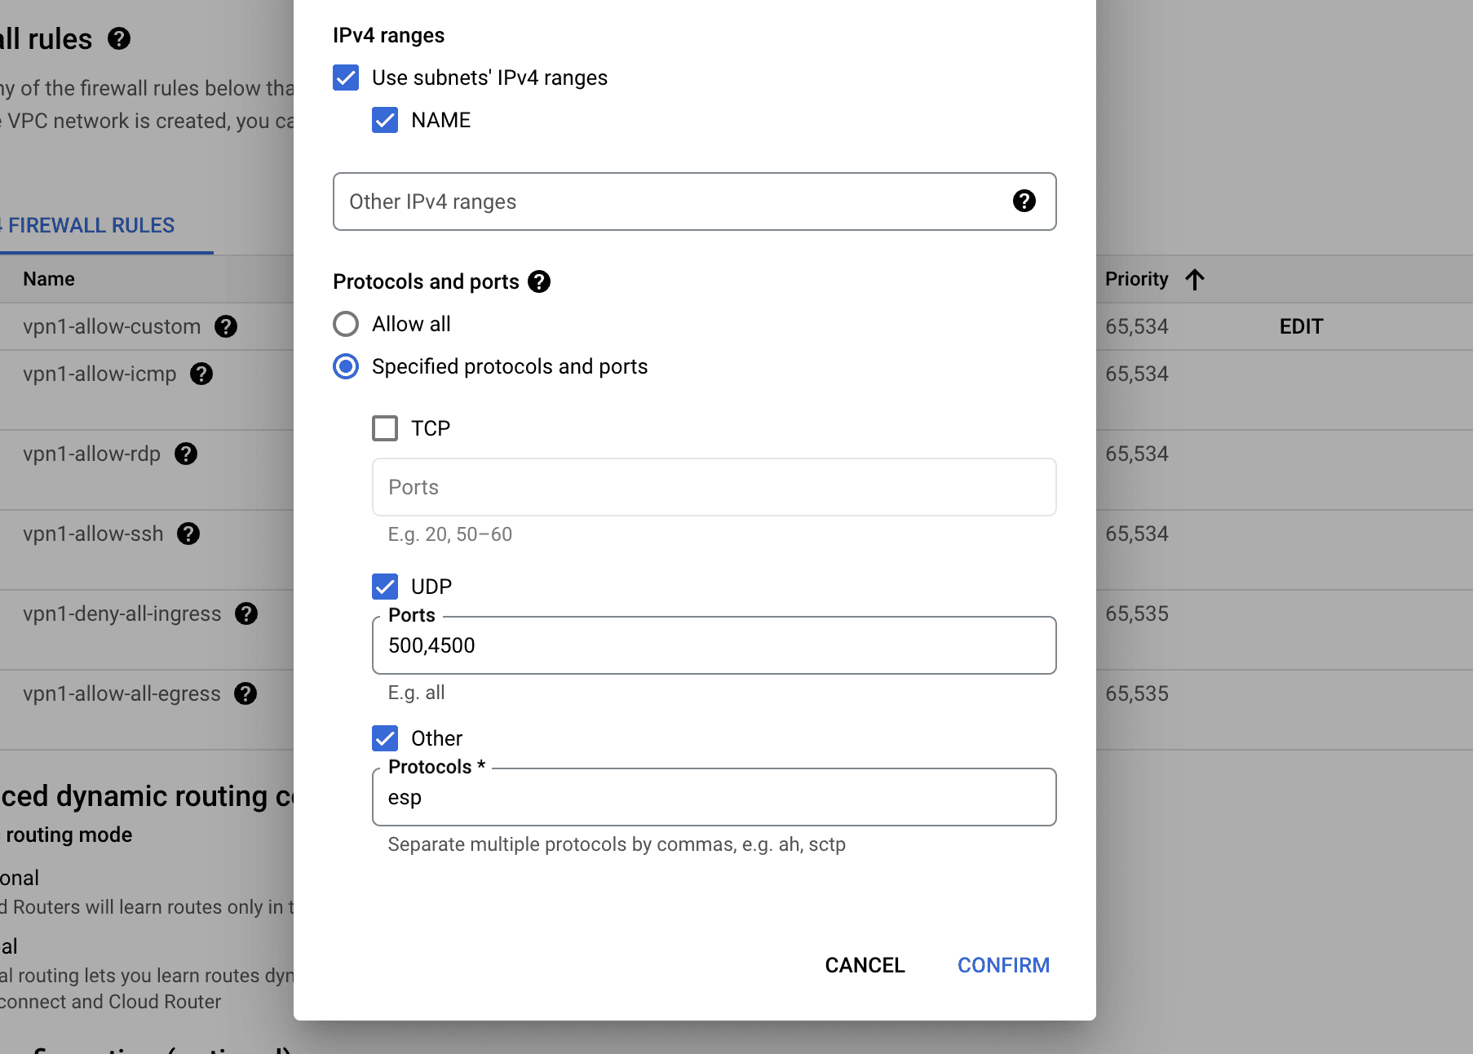Enable the TCP protocol checkbox
The height and width of the screenshot is (1054, 1473).
(385, 428)
